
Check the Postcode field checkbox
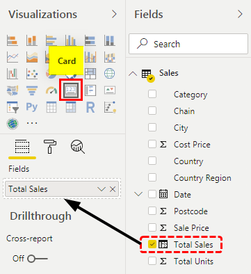pos(152,211)
